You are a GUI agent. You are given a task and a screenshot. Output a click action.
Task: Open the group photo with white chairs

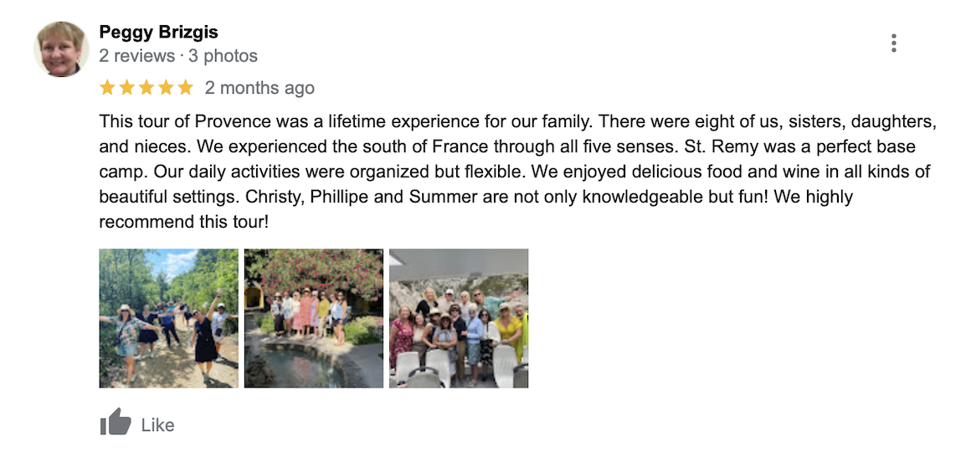459,318
